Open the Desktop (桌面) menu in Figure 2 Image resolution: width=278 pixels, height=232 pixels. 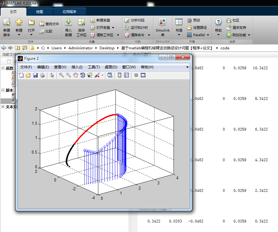click(x=111, y=67)
